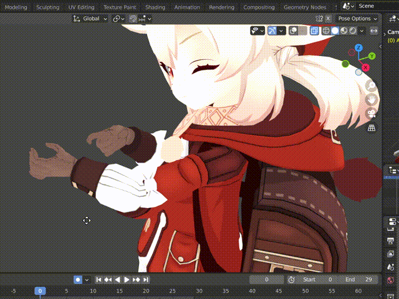Select wireframe viewport shading

click(326, 31)
